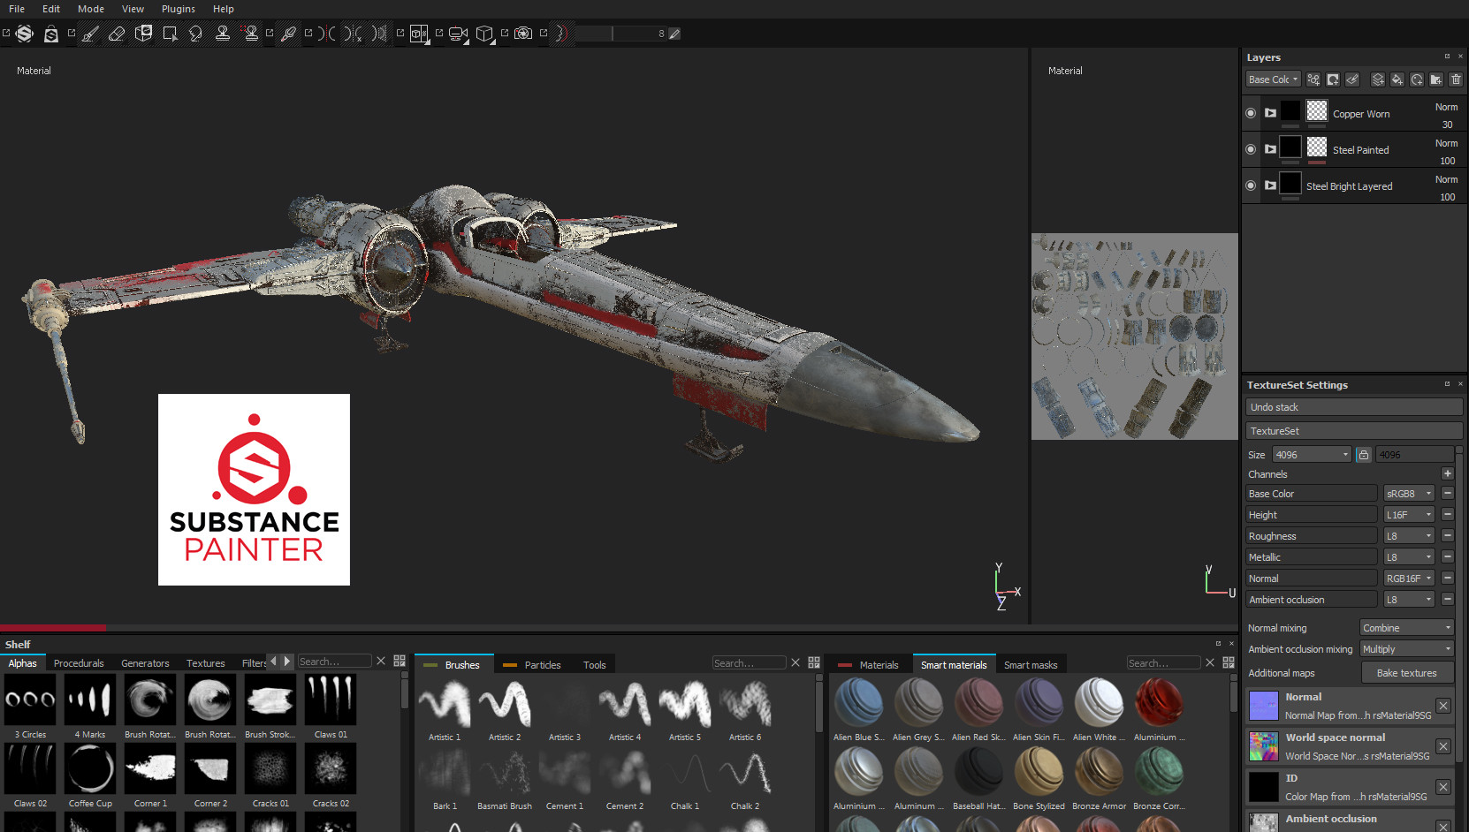Select the Eraser tool in toolbar

[x=117, y=34]
